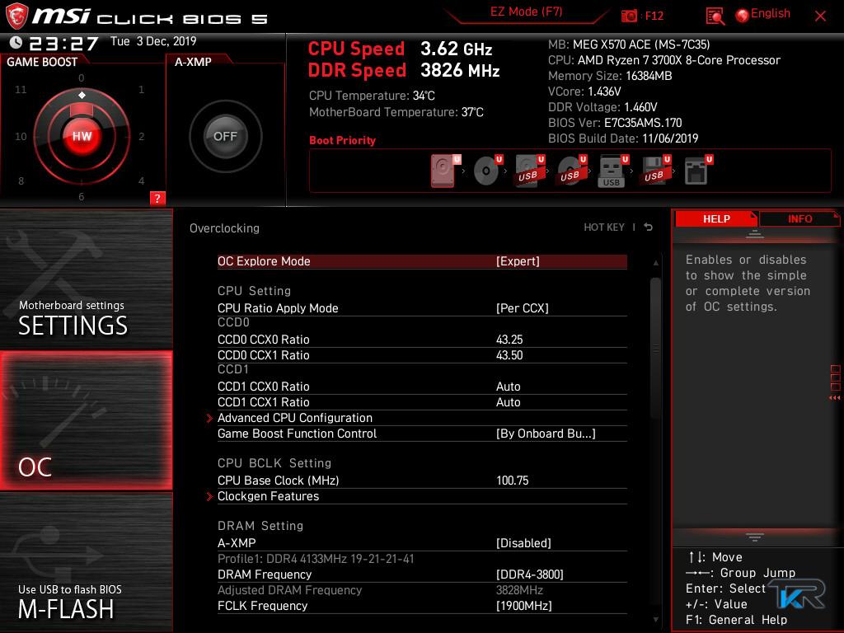
Task: Select the USB hard disk boot device
Action: point(529,171)
